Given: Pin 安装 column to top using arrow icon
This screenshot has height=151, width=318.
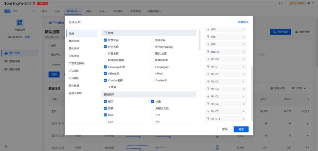Looking at the screenshot, I should tap(208, 37).
